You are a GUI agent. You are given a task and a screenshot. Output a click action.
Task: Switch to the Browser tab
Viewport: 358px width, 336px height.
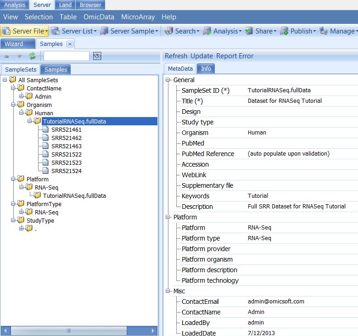tap(90, 5)
